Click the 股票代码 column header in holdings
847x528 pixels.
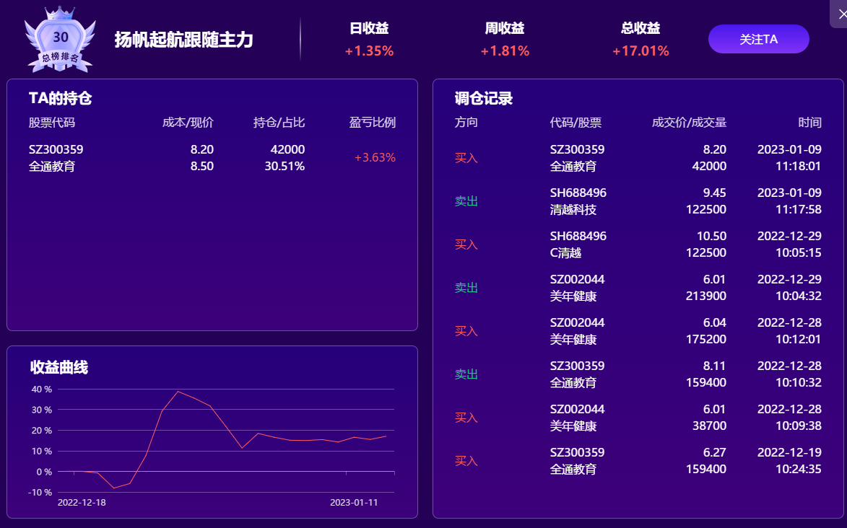(x=52, y=123)
